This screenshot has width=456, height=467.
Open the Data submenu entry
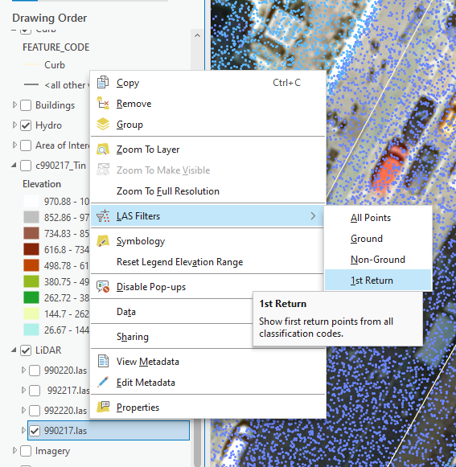(172, 312)
